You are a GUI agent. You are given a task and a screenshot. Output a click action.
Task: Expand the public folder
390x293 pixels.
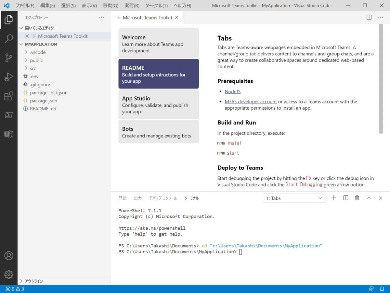point(64,61)
